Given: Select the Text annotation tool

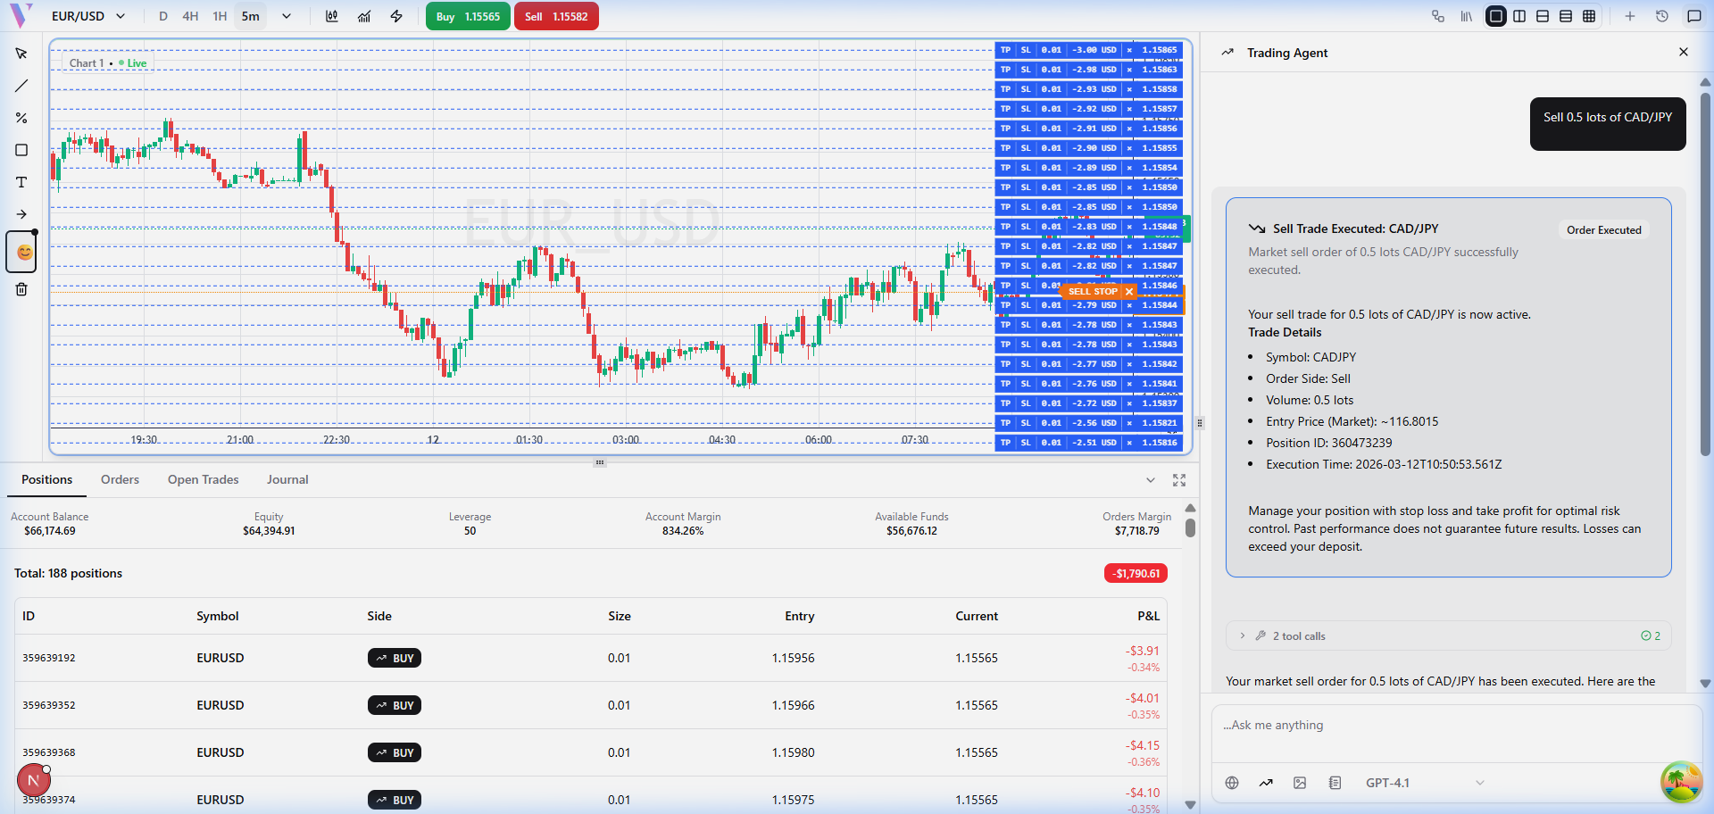Looking at the screenshot, I should click(x=21, y=182).
